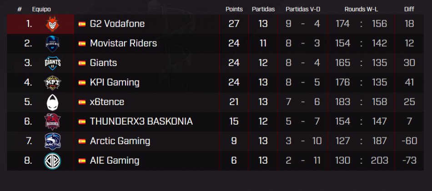
Task: Open the Movistar Riders logo icon
Action: click(52, 44)
